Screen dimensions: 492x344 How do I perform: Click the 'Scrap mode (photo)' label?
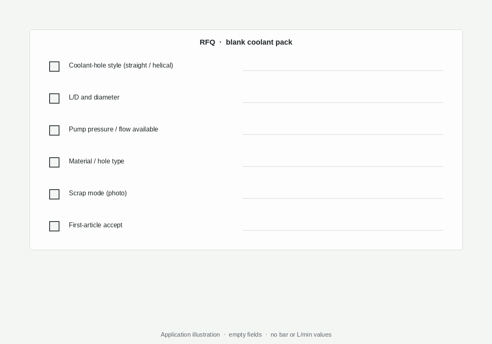[x=98, y=193]
